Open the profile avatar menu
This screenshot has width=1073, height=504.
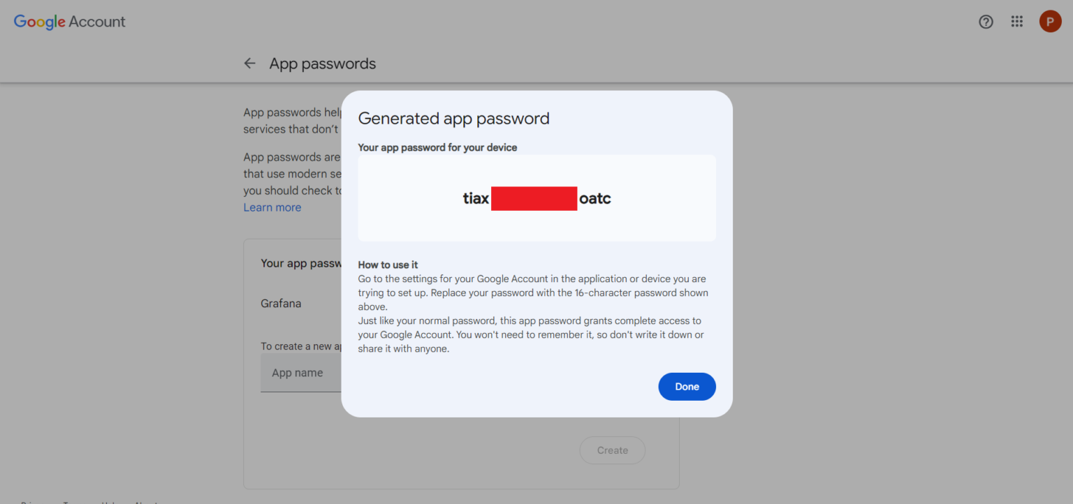(x=1050, y=22)
